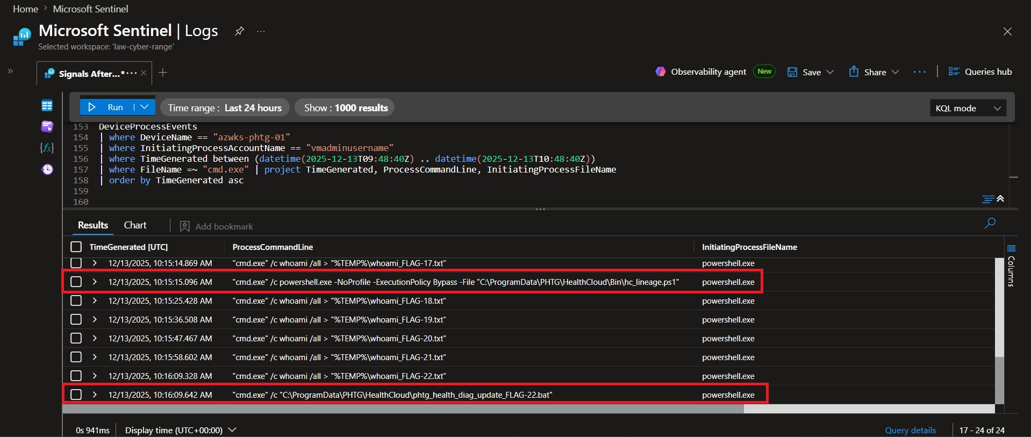The image size is (1031, 437).
Task: Open the KQL mode dropdown
Action: (968, 108)
